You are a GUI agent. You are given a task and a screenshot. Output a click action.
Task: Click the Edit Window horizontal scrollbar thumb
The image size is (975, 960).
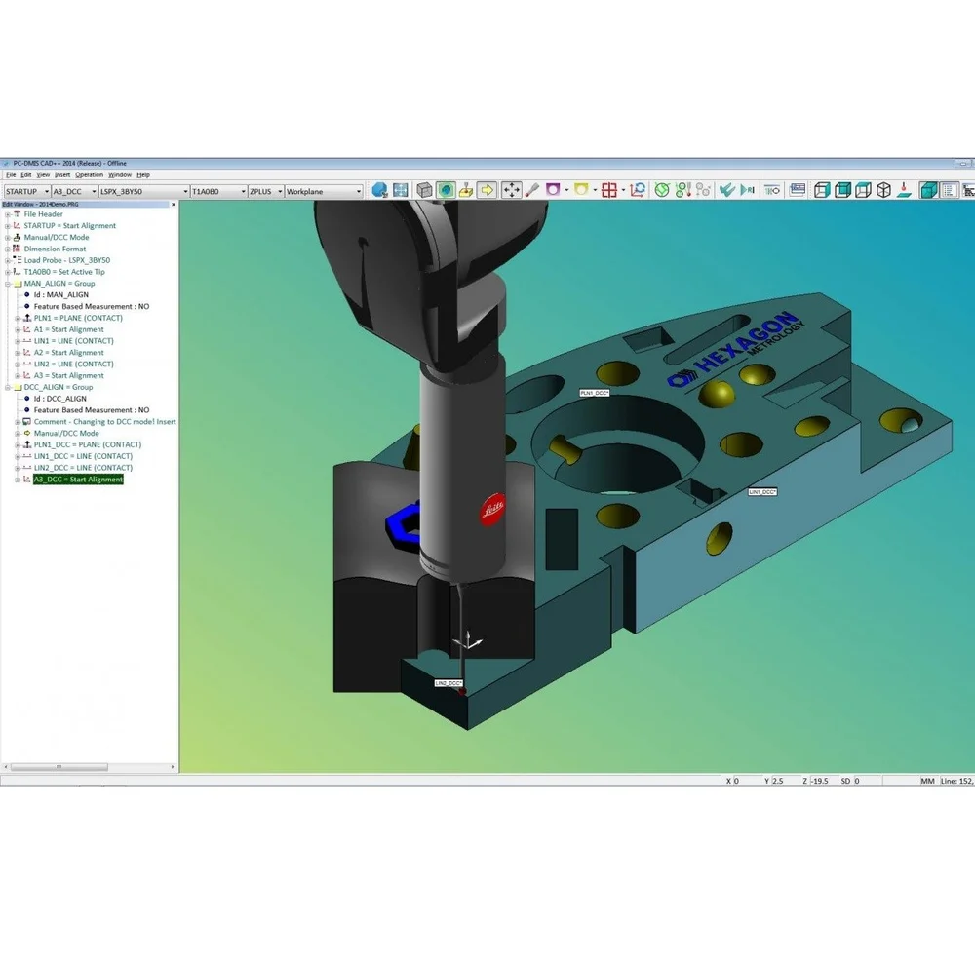pyautogui.click(x=59, y=767)
